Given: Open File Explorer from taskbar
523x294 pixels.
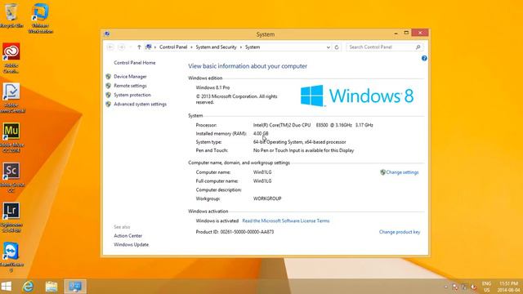Looking at the screenshot, I should tap(51, 287).
